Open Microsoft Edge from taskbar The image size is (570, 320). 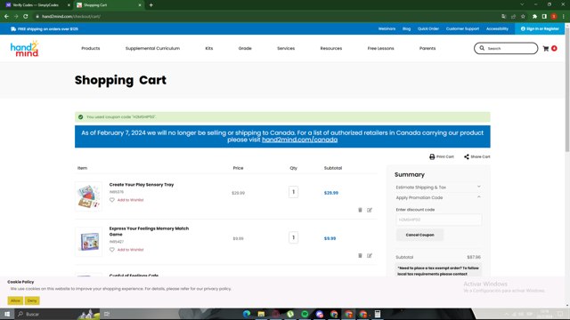[247, 314]
